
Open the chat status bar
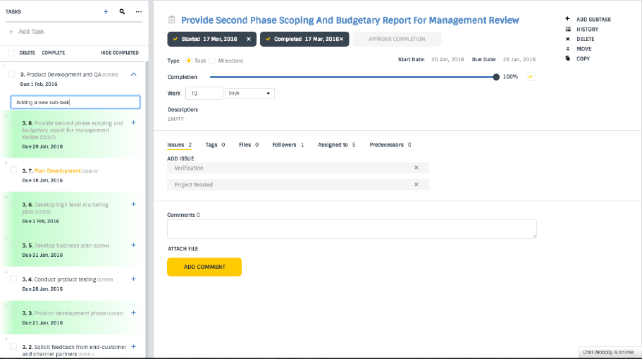609,352
